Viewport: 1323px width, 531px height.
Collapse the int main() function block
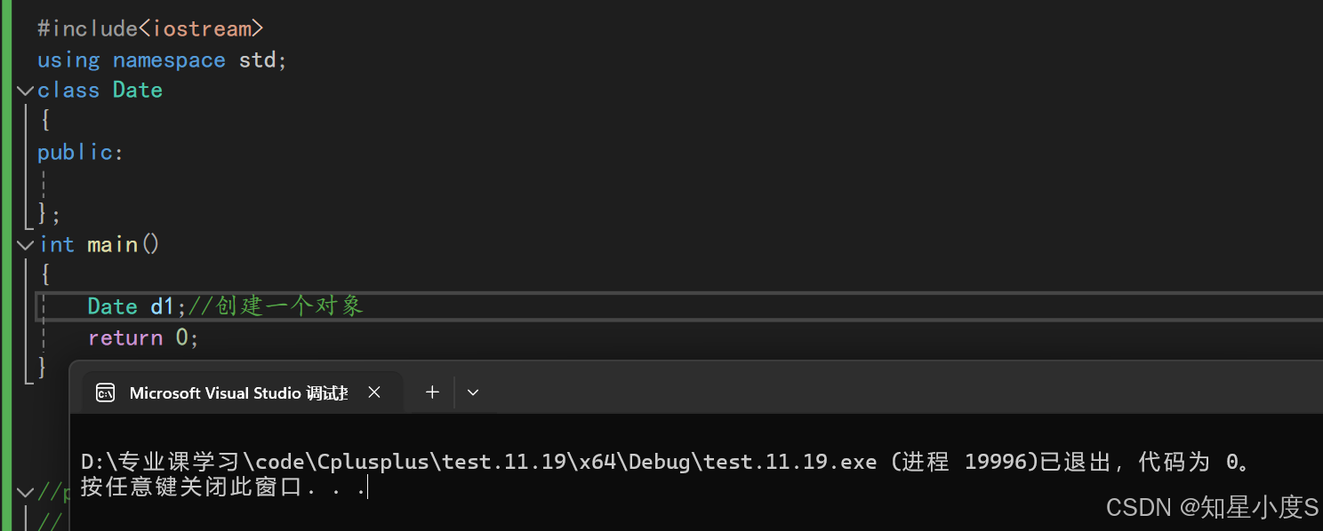25,245
